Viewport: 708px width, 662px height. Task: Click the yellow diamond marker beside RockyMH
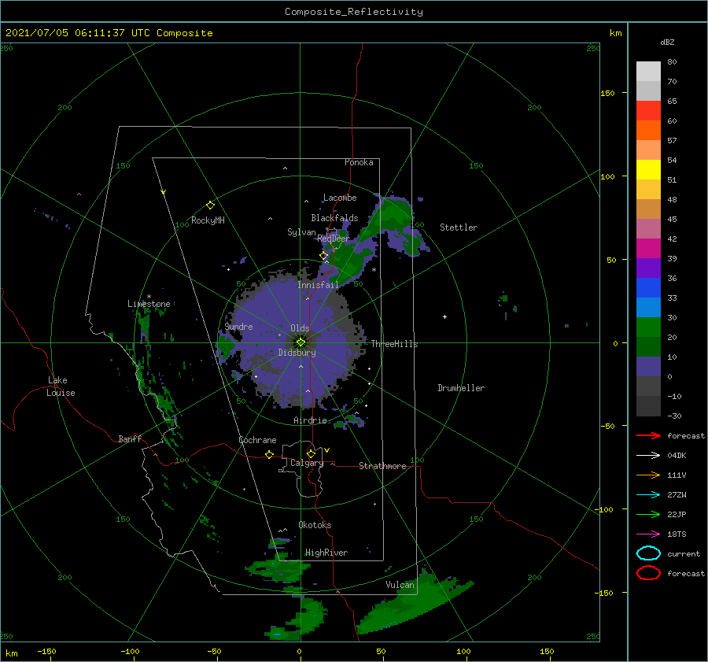point(210,205)
